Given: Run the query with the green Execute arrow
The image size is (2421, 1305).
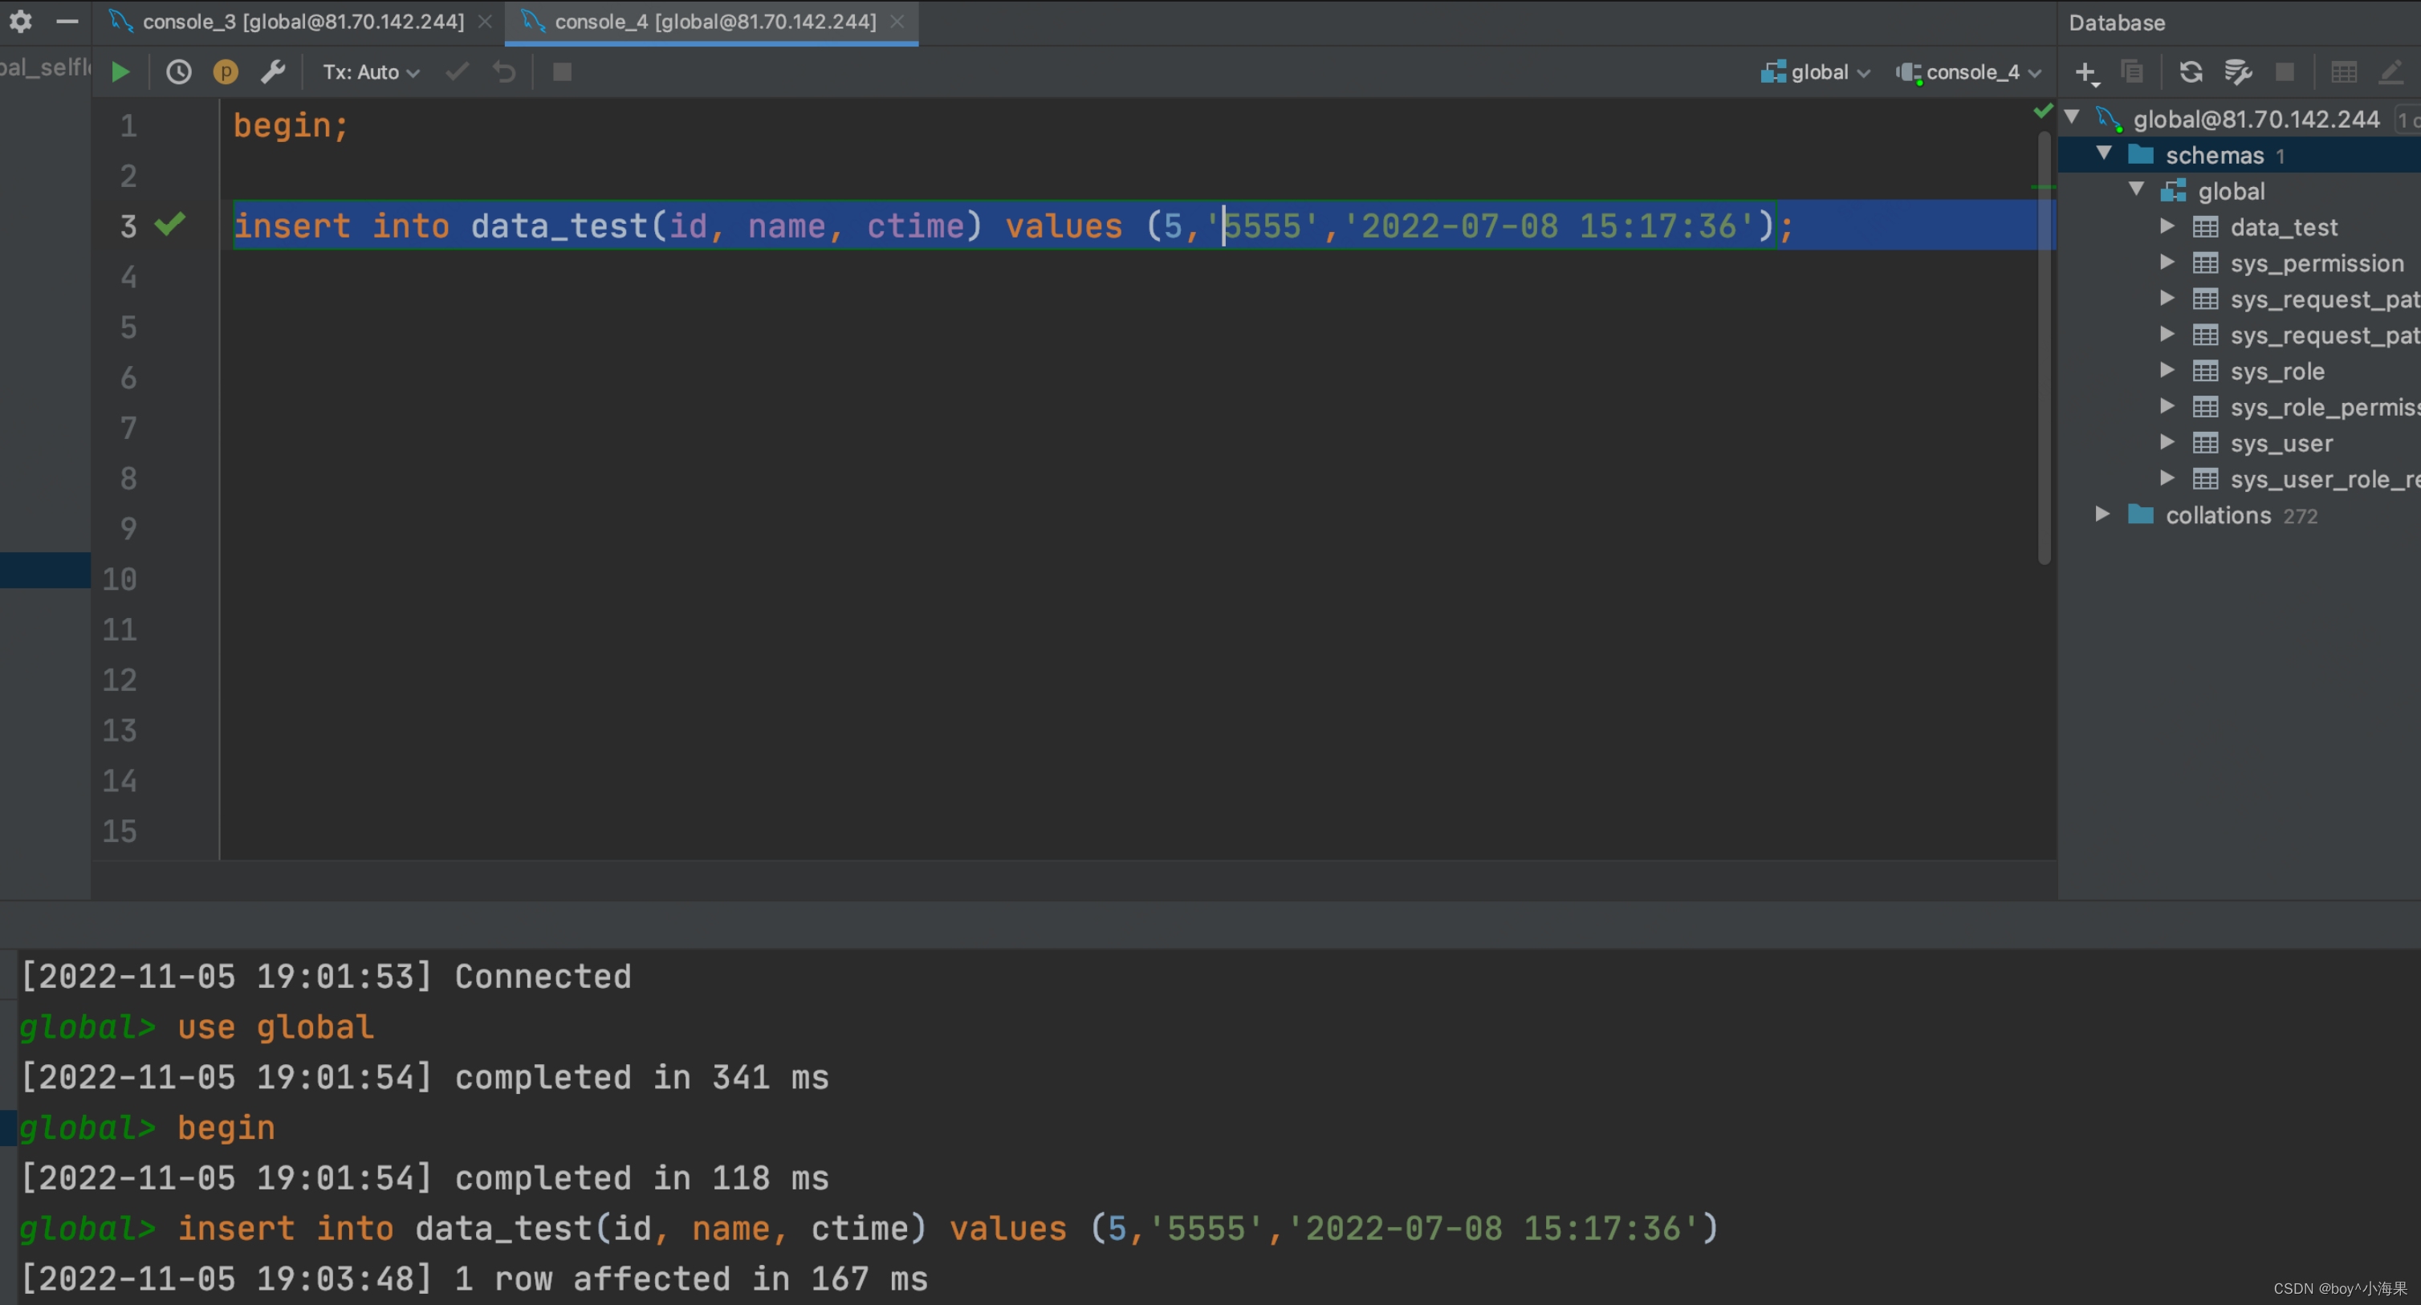Looking at the screenshot, I should point(120,72).
